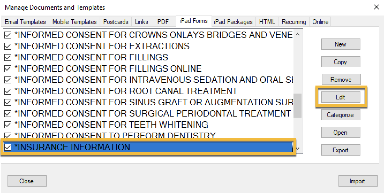Select Informed Consent for Fillings Online
The height and width of the screenshot is (193, 384).
pos(108,69)
